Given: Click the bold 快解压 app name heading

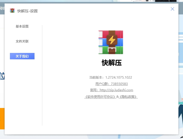Looking at the screenshot, I should (112, 63).
